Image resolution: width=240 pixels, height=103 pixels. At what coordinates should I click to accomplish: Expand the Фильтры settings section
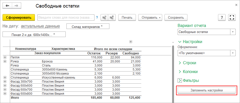click(180, 81)
